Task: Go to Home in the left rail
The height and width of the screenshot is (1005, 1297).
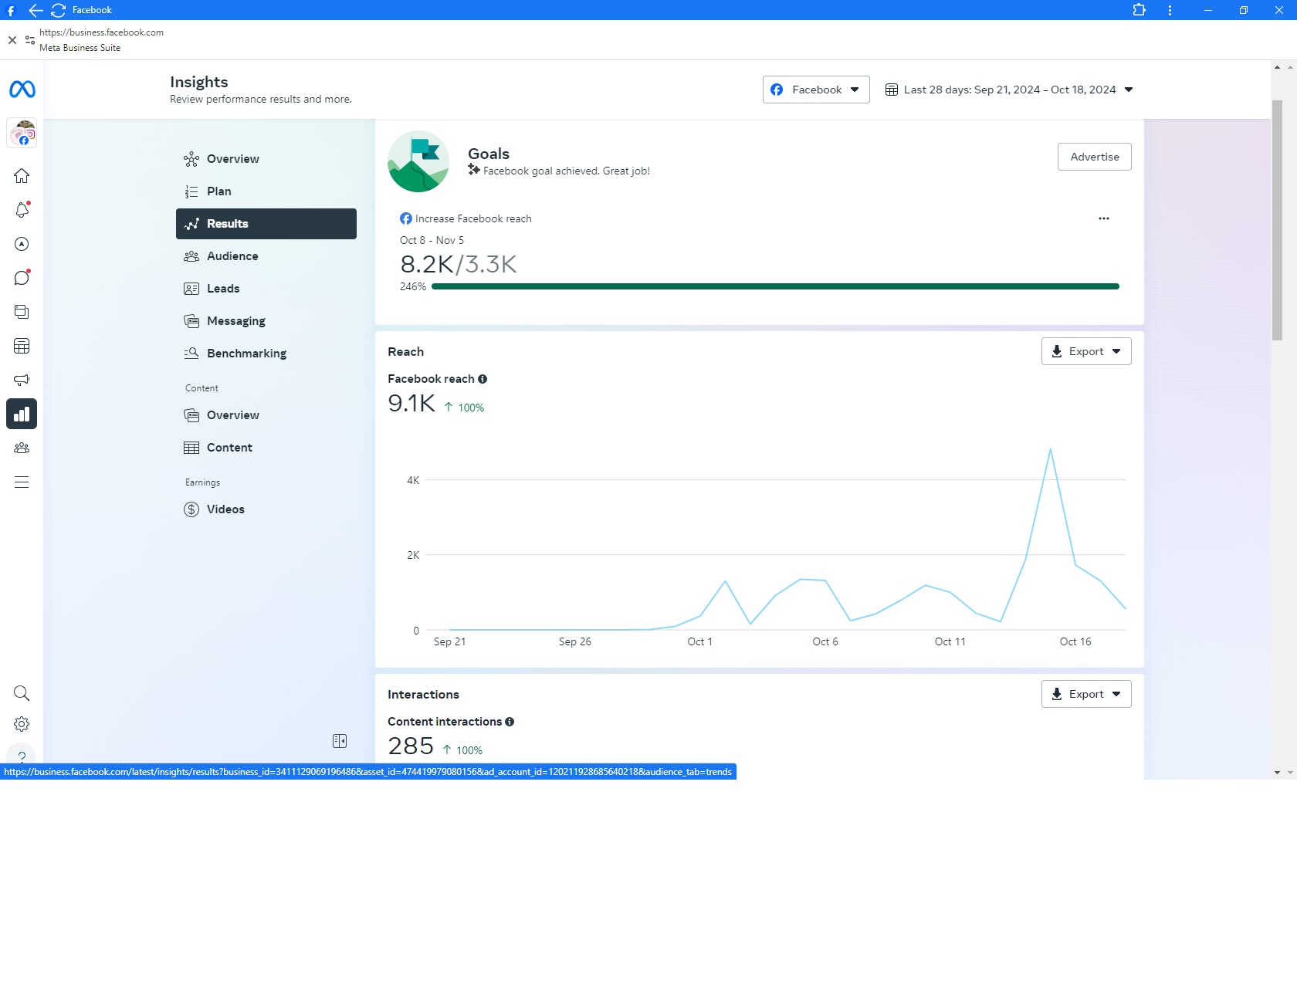Action: (x=22, y=176)
